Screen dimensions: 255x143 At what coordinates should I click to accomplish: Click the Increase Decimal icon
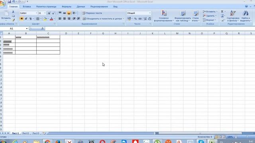tap(145, 19)
